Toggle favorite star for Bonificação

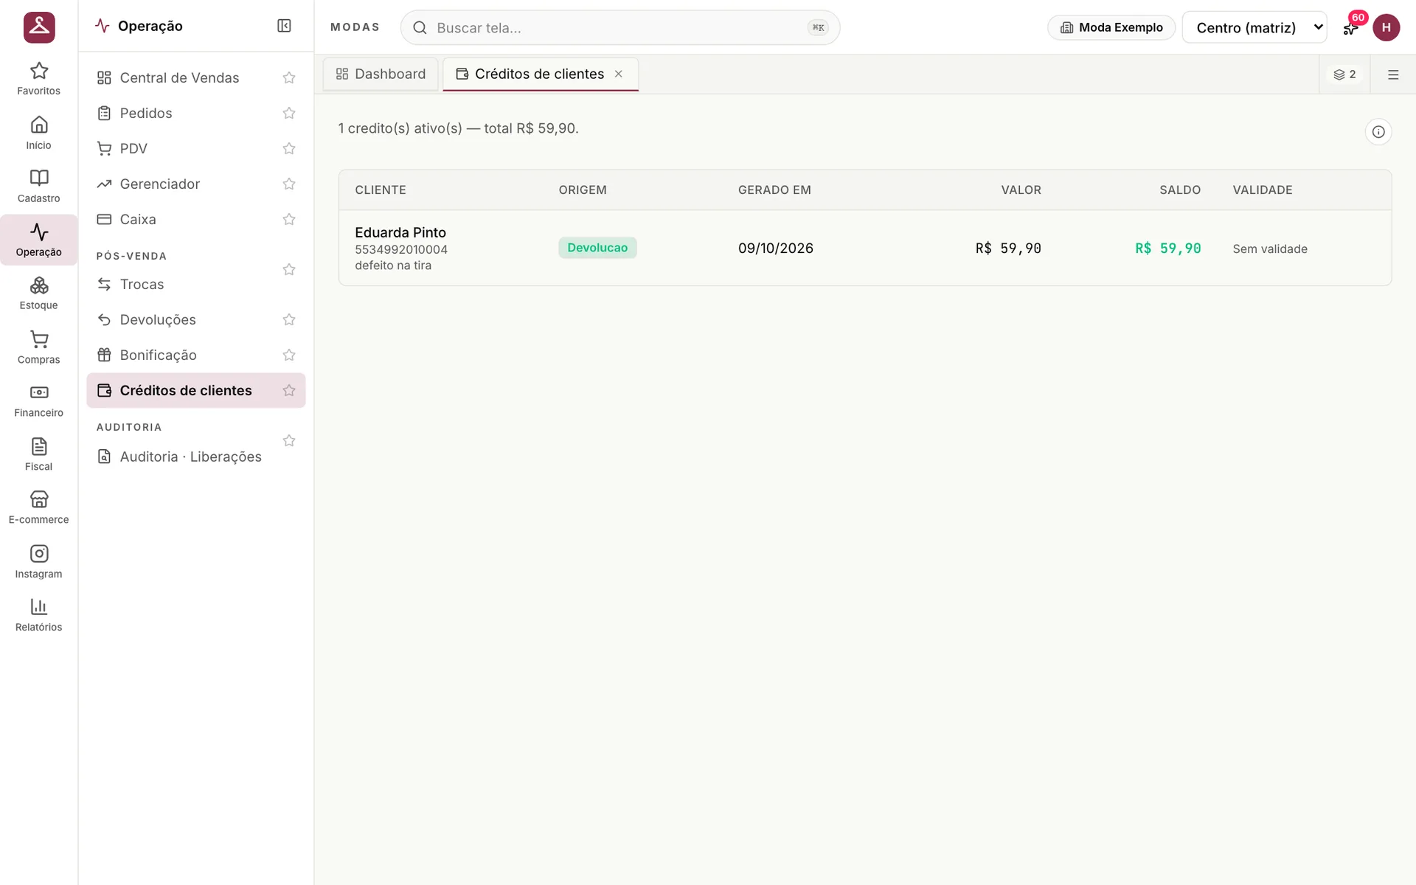coord(289,355)
